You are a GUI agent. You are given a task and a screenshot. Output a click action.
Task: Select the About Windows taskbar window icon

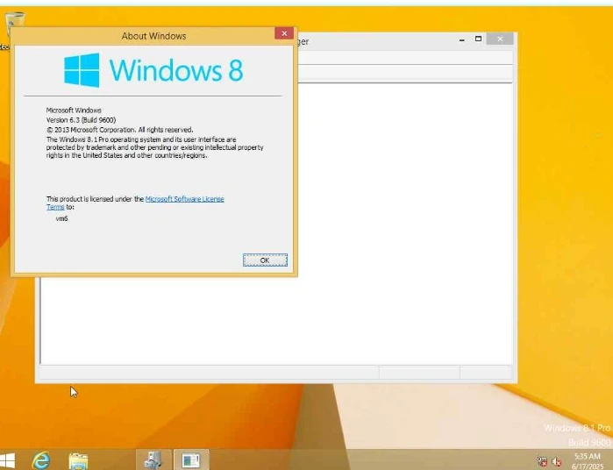tap(191, 459)
